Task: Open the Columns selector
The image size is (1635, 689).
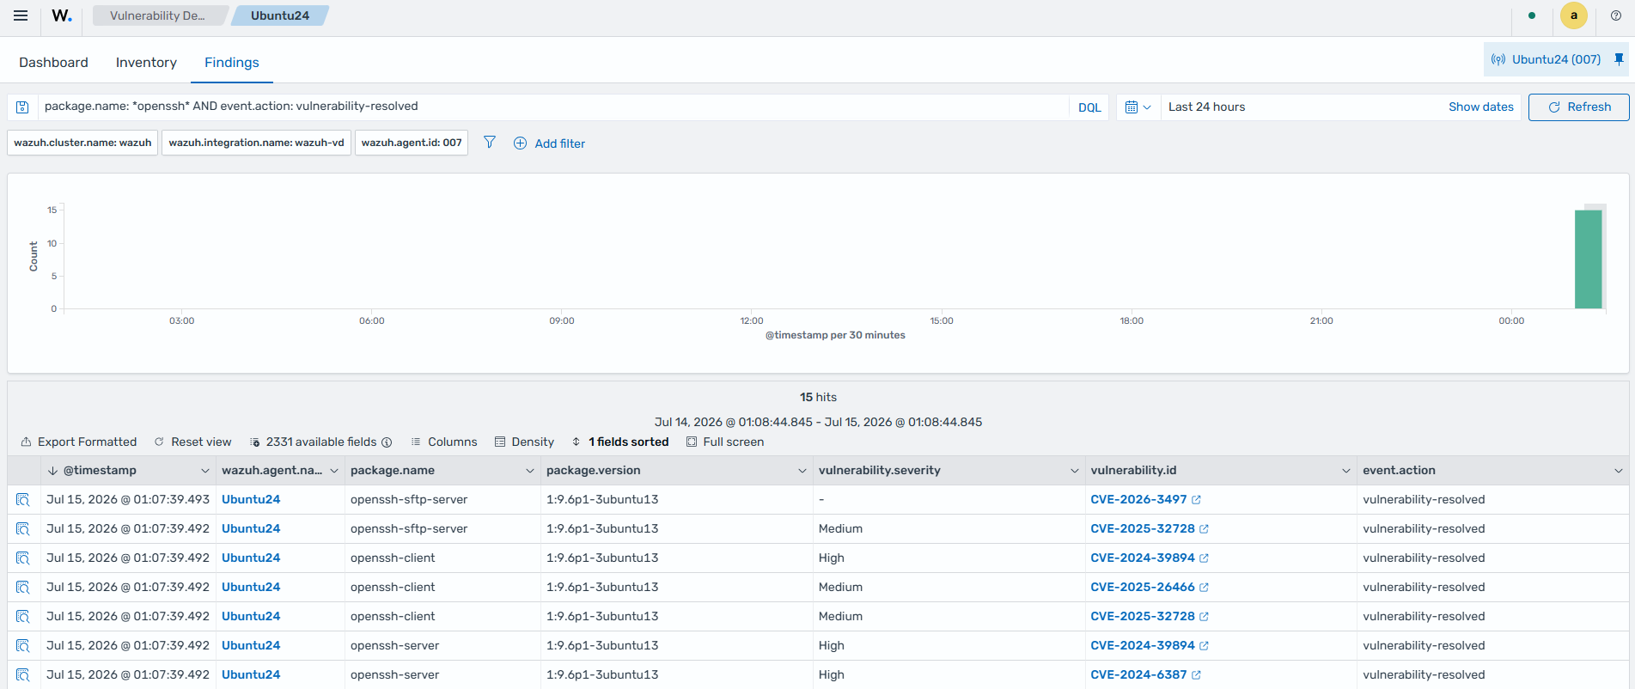Action: point(444,442)
